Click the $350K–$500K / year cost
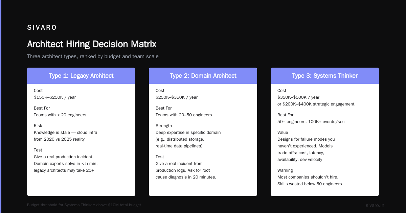Screen dimensions: 406x213 [x=298, y=97]
